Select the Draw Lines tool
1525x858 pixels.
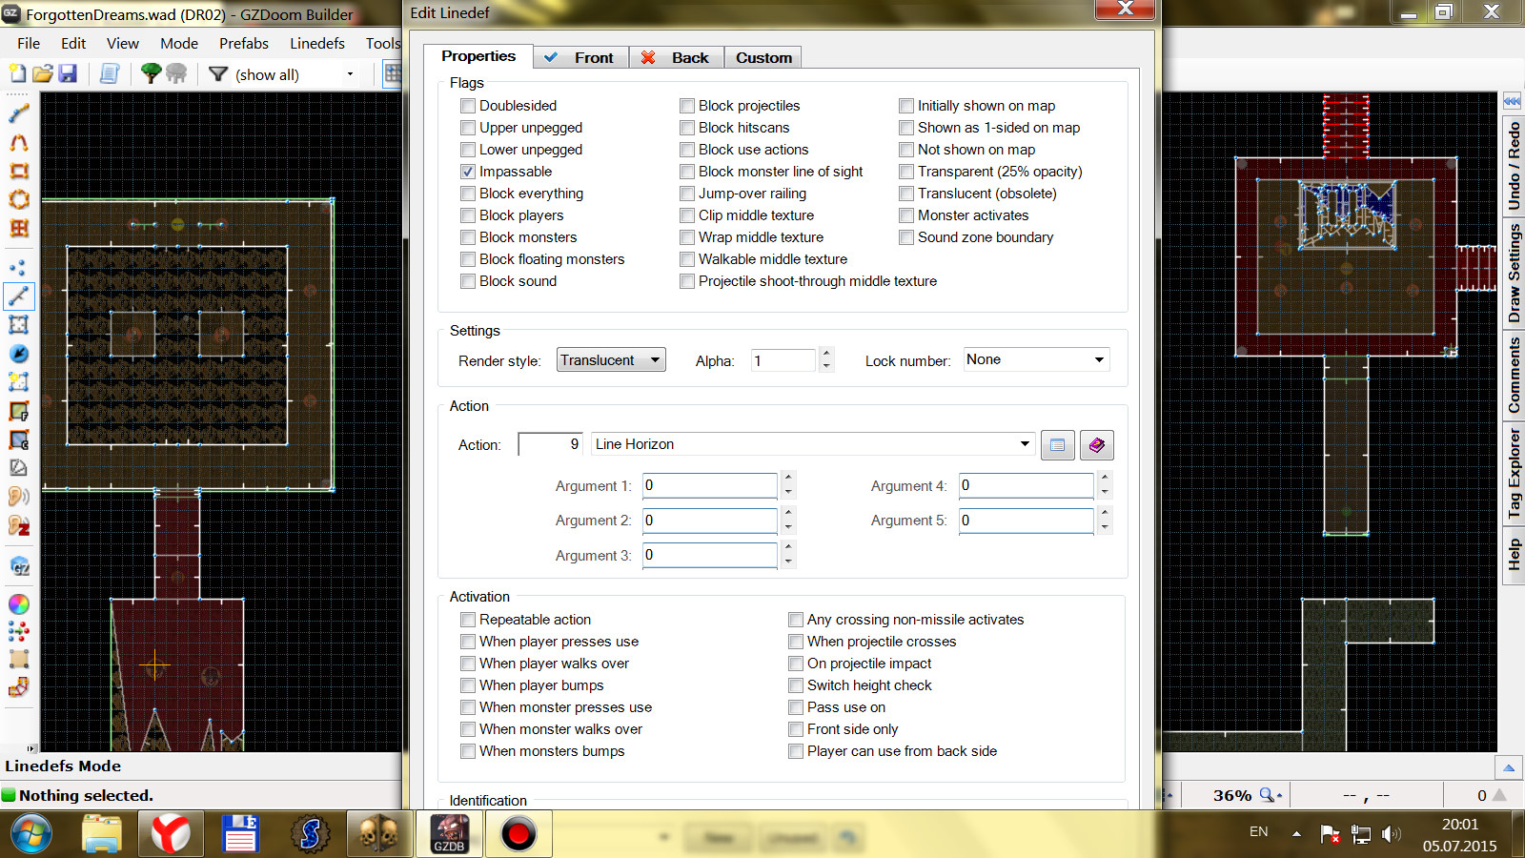pyautogui.click(x=18, y=113)
